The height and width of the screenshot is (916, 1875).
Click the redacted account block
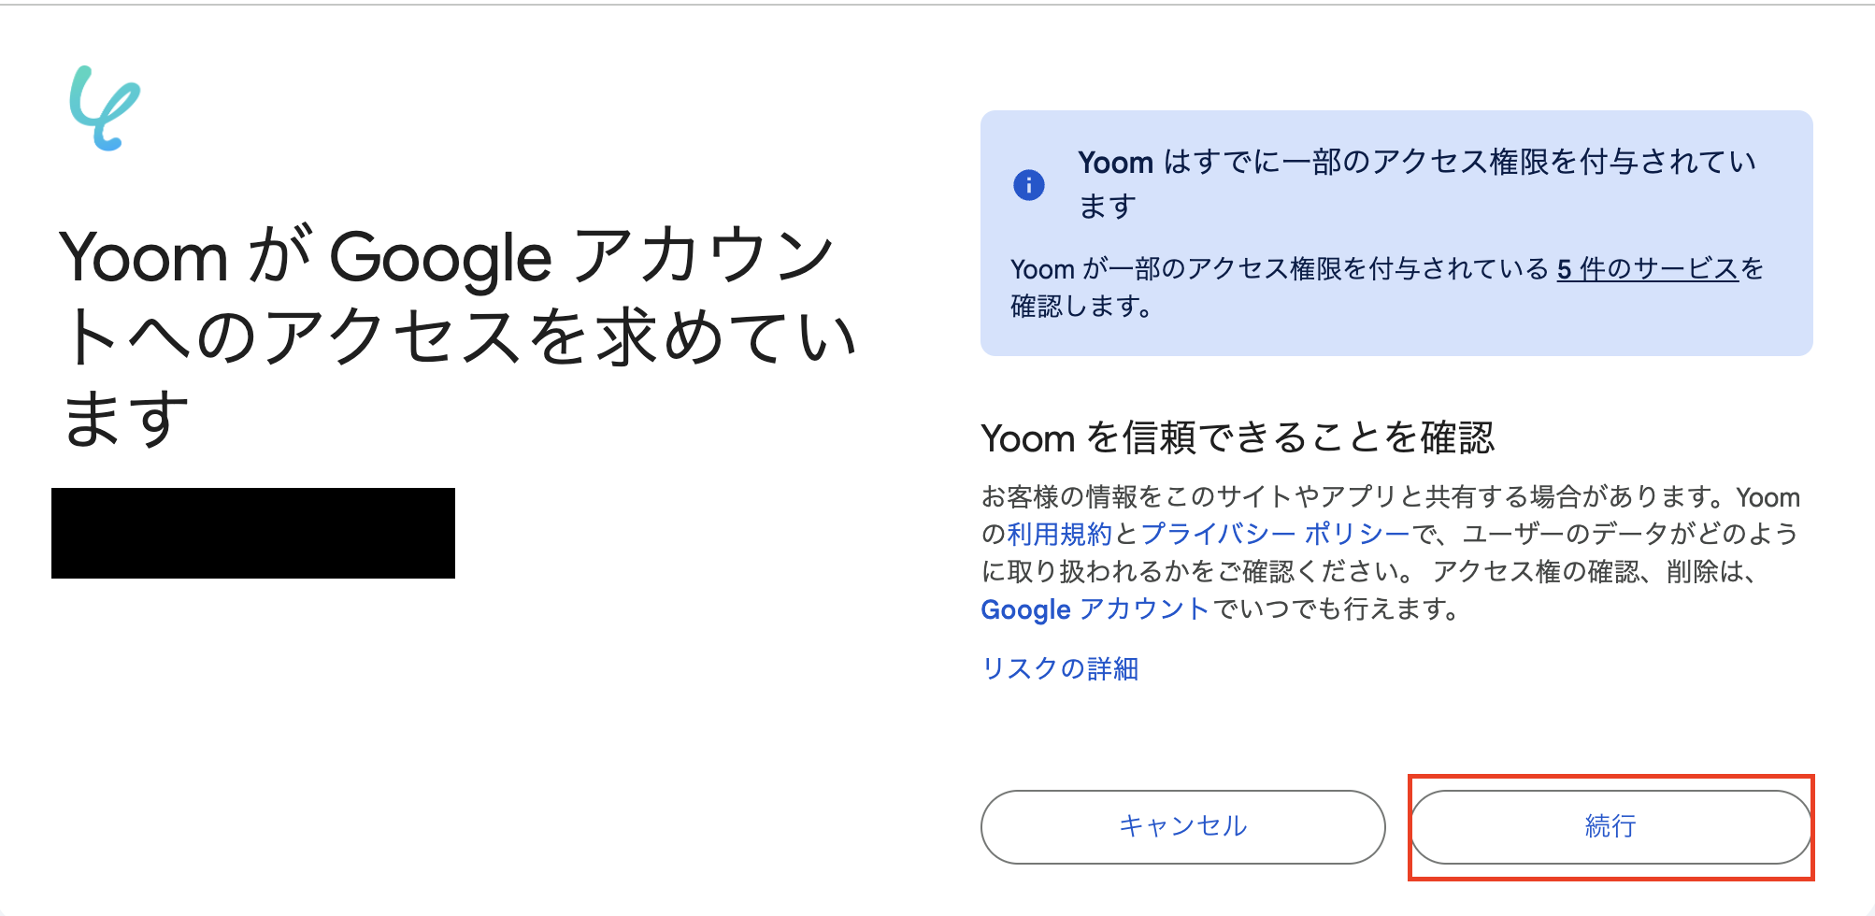point(252,533)
